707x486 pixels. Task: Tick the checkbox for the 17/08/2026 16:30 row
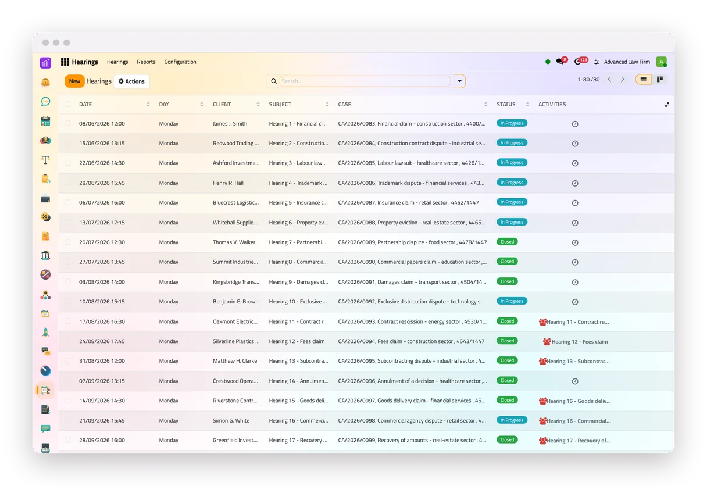tap(67, 321)
